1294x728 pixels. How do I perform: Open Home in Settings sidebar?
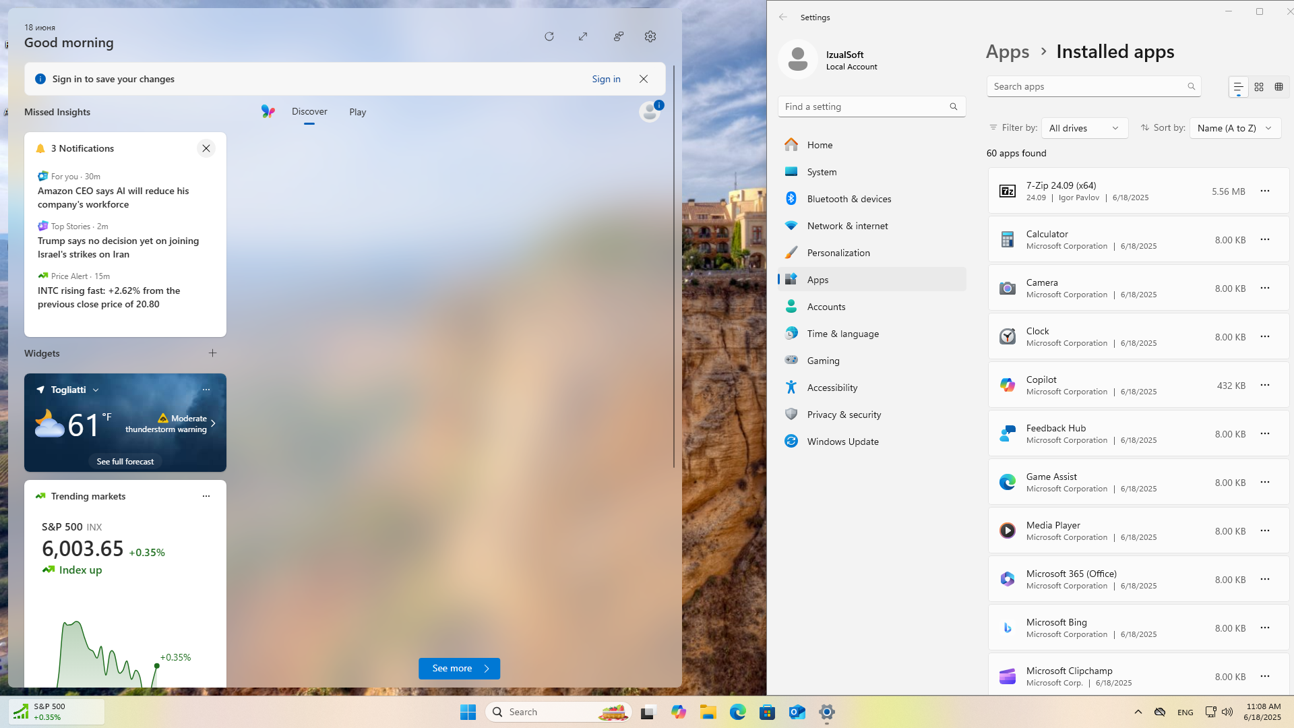[871, 145]
